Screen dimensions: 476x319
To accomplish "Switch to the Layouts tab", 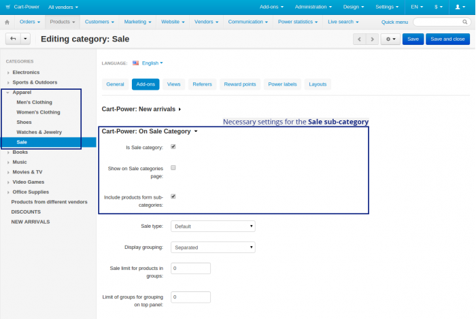I will tap(318, 84).
